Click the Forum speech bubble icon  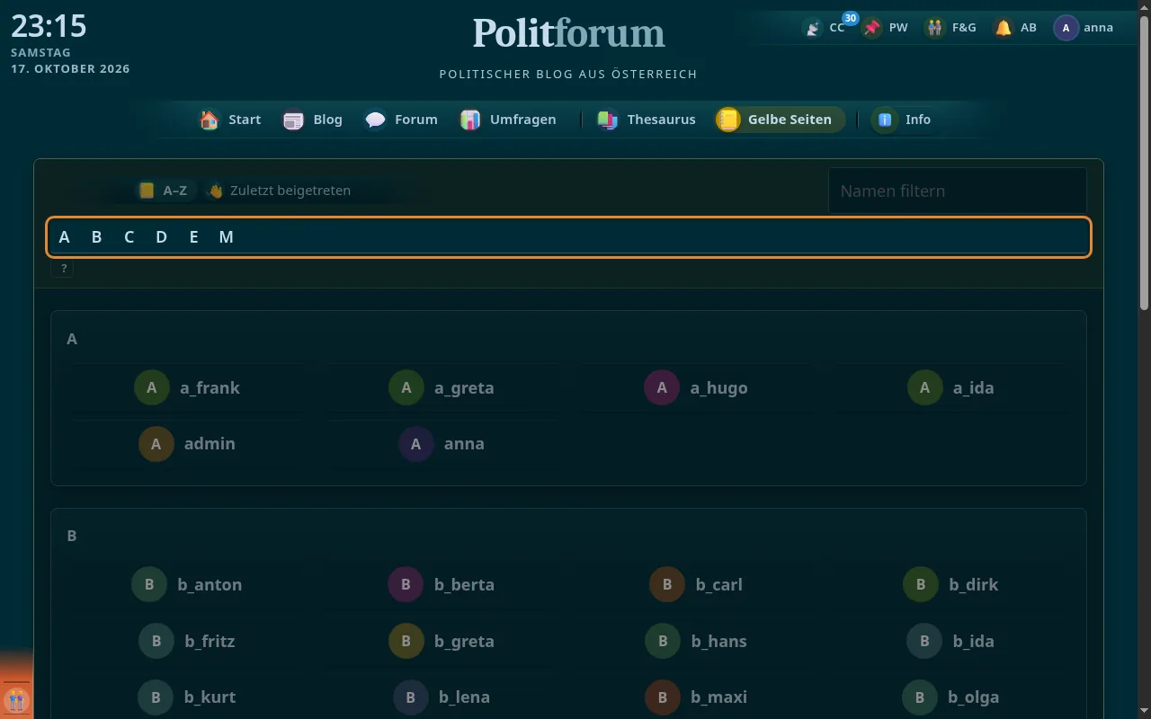376,120
